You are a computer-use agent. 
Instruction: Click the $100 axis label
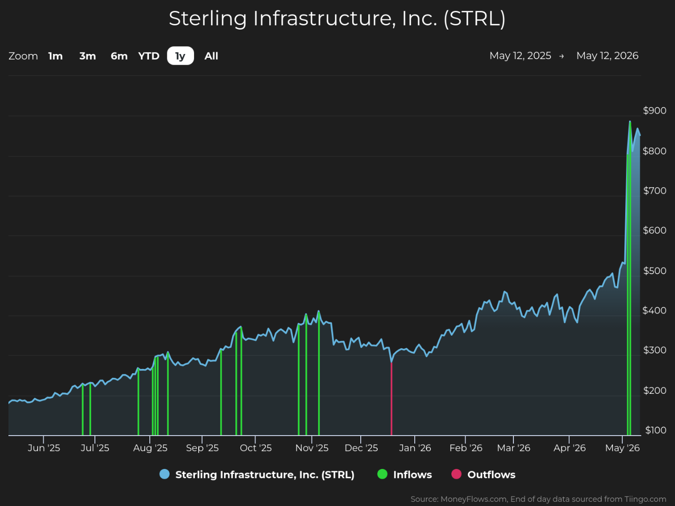pos(655,430)
